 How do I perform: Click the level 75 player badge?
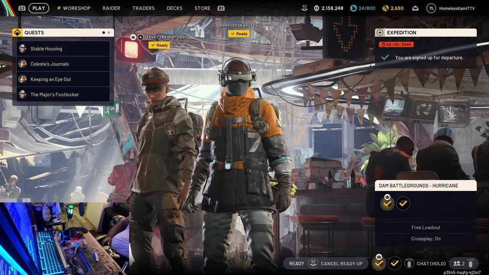(431, 8)
